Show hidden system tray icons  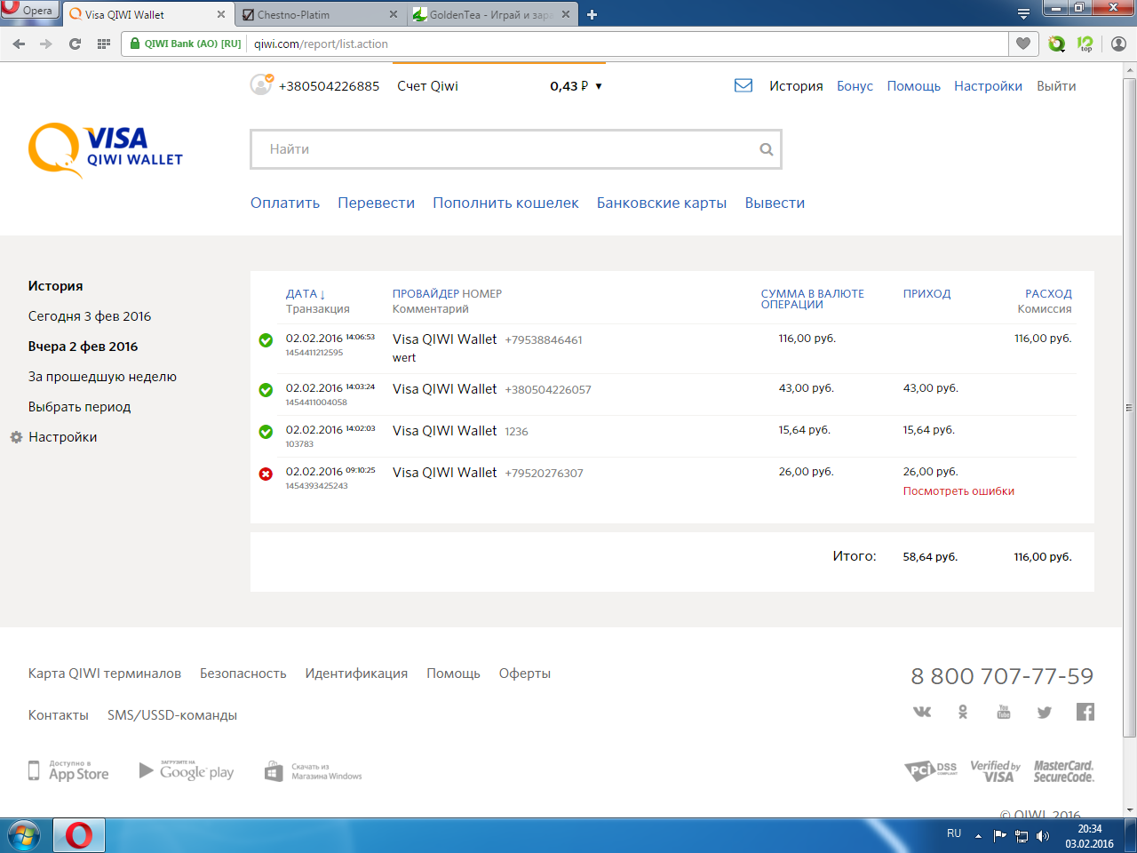coord(978,836)
